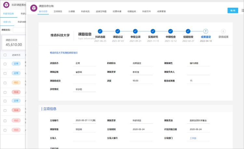The image size is (244, 149).
Task: Go to the 经费申请 tab
Action: (x=117, y=11)
